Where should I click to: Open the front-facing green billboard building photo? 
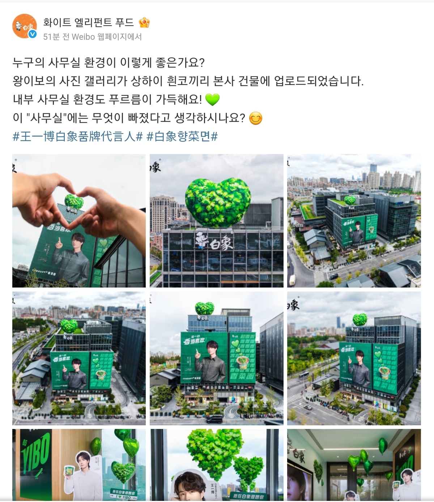[217, 358]
